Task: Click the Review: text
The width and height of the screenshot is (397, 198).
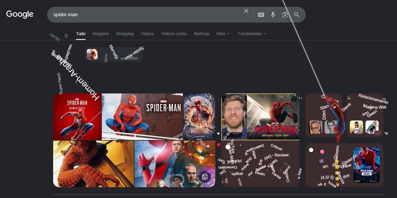Action: point(282,155)
